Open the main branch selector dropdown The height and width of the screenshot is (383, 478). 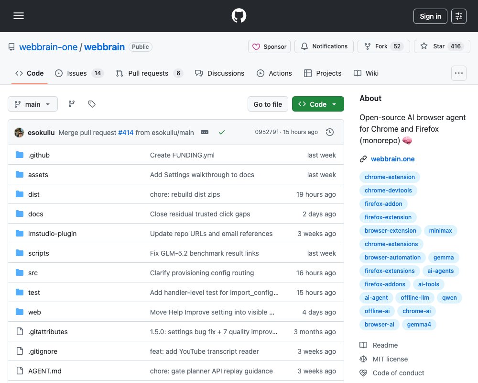(33, 104)
